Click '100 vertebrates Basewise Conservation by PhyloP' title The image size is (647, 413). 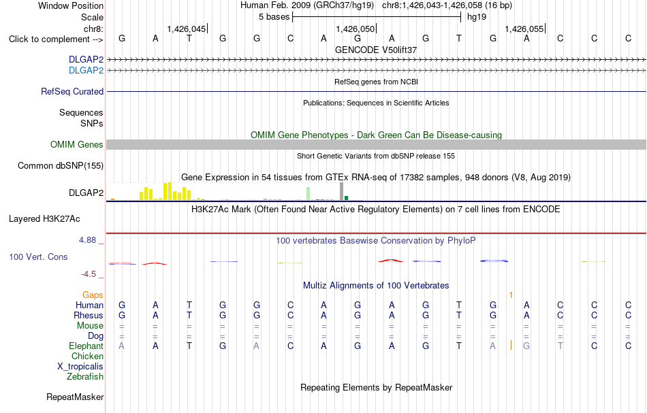pyautogui.click(x=376, y=240)
